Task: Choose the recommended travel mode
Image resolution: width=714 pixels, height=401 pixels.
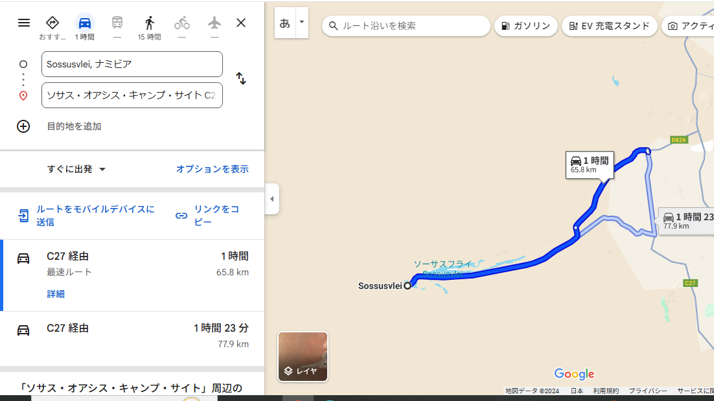Action: click(52, 23)
